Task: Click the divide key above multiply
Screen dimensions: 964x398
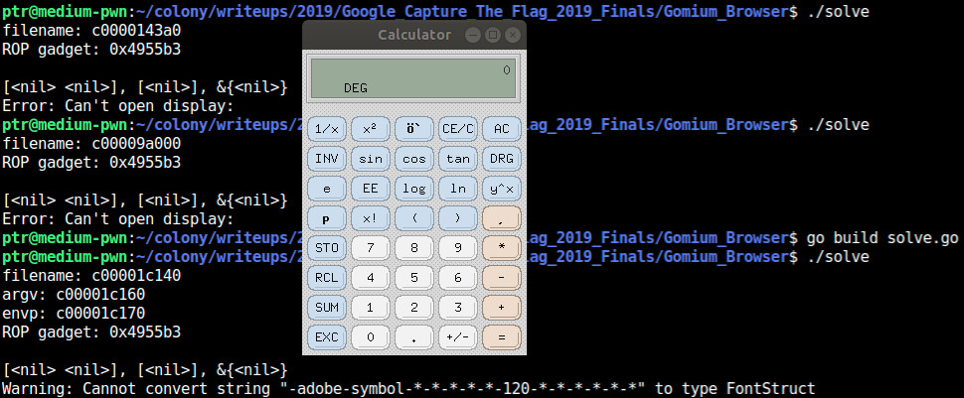Action: [502, 218]
